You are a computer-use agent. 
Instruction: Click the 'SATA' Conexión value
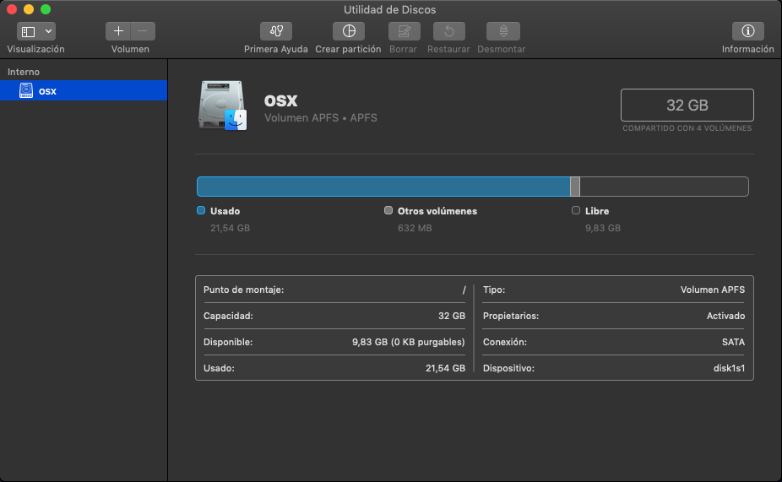pos(733,342)
